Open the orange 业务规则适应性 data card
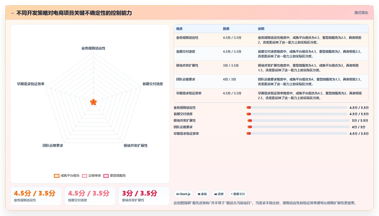 pos(36,196)
